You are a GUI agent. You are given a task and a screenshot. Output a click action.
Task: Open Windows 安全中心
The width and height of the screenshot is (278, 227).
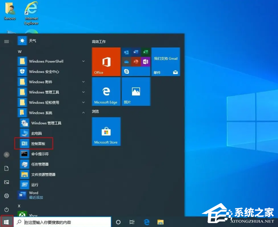51,72
